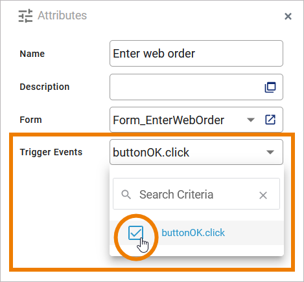Screen dimensions: 304x282
Task: Click the Form label
Action: coord(30,120)
